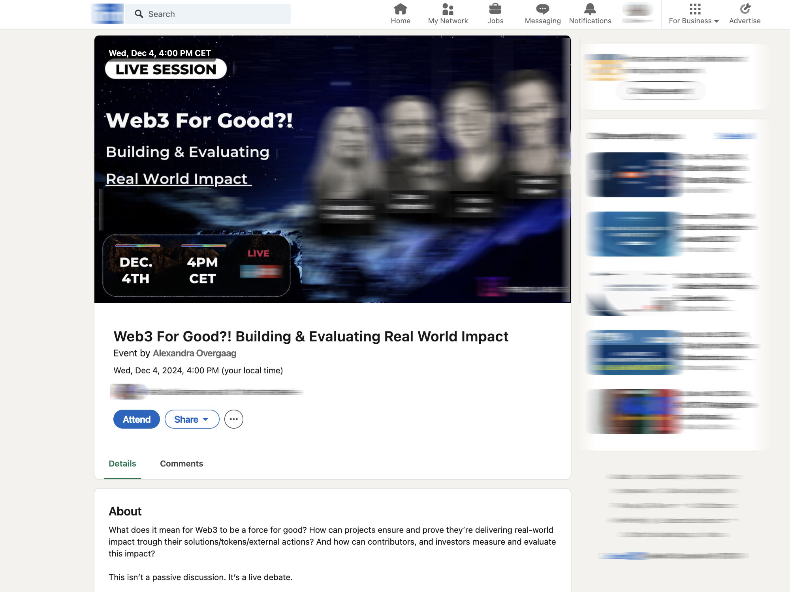
Task: Select the Details tab
Action: click(122, 463)
